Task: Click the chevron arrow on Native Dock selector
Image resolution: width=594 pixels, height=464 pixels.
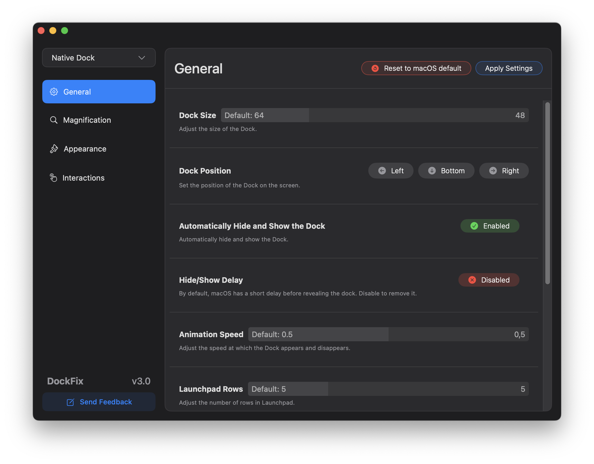Action: point(142,58)
